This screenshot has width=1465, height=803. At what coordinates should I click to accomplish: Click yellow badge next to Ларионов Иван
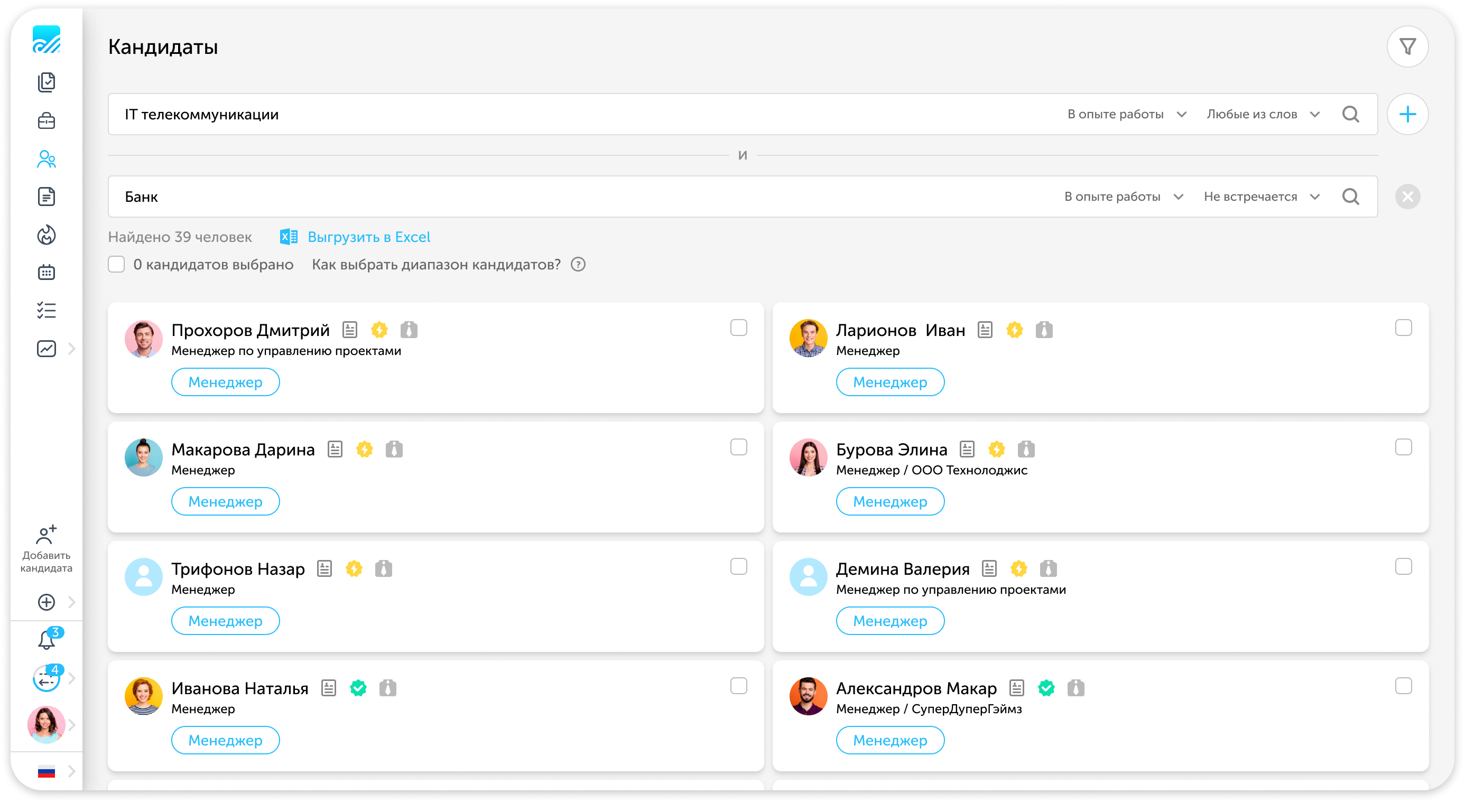[x=1015, y=330]
